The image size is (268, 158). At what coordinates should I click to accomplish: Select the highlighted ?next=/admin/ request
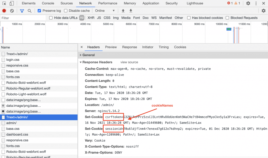(39, 117)
